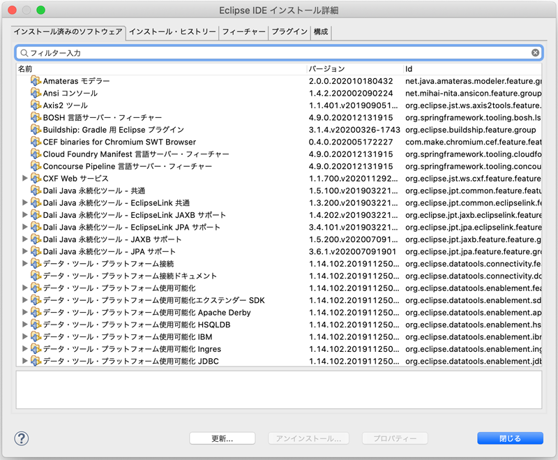The height and width of the screenshot is (460, 558).
Task: Expand Dali EclipseLink JPA サポート node
Action: coord(25,227)
